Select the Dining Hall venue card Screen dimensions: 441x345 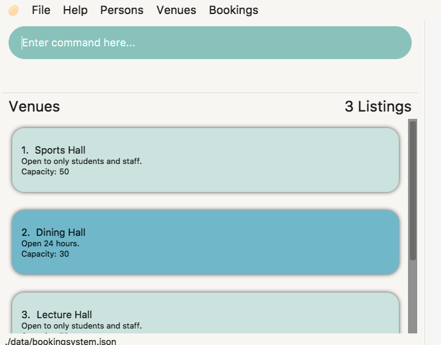pyautogui.click(x=206, y=242)
